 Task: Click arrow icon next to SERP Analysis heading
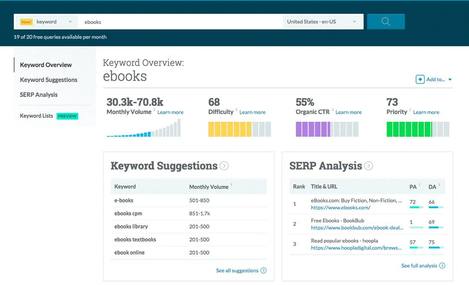tap(369, 166)
